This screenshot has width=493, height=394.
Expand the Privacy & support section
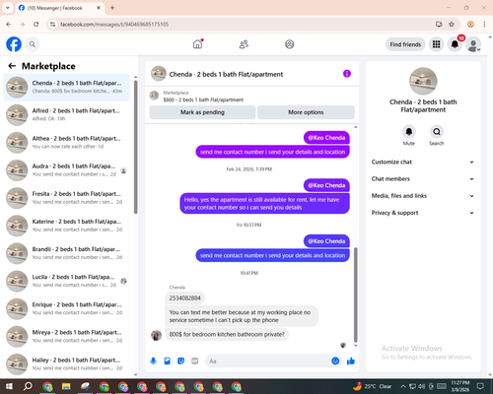pyautogui.click(x=423, y=213)
